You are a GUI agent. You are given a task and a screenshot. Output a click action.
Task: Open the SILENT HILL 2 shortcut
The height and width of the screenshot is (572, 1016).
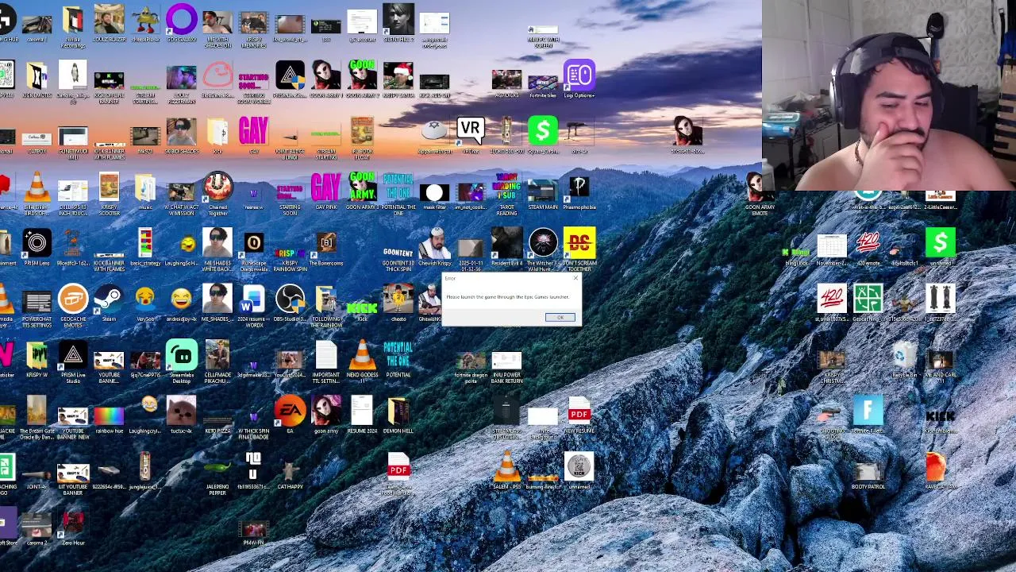pyautogui.click(x=398, y=24)
